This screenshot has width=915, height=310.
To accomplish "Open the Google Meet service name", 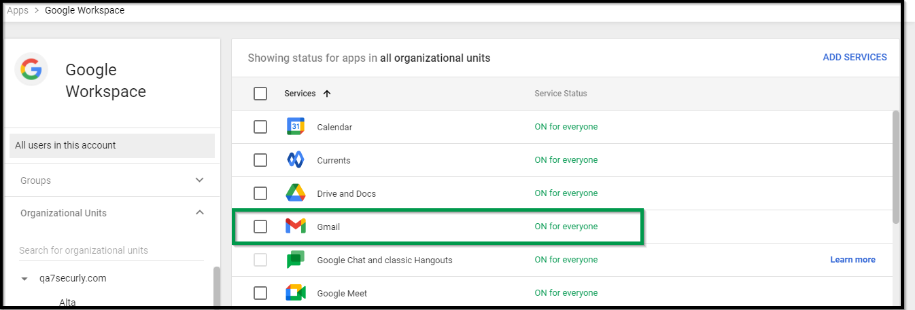I will [342, 294].
